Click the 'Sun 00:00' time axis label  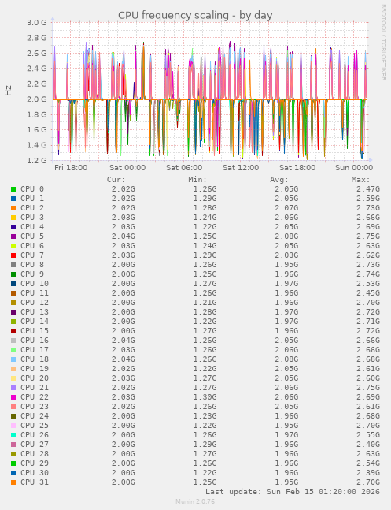pos(354,168)
